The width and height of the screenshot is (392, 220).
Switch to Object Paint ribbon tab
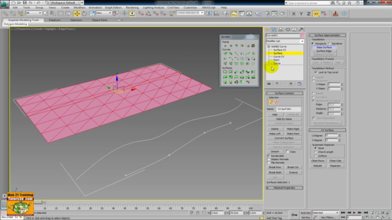tap(99, 20)
